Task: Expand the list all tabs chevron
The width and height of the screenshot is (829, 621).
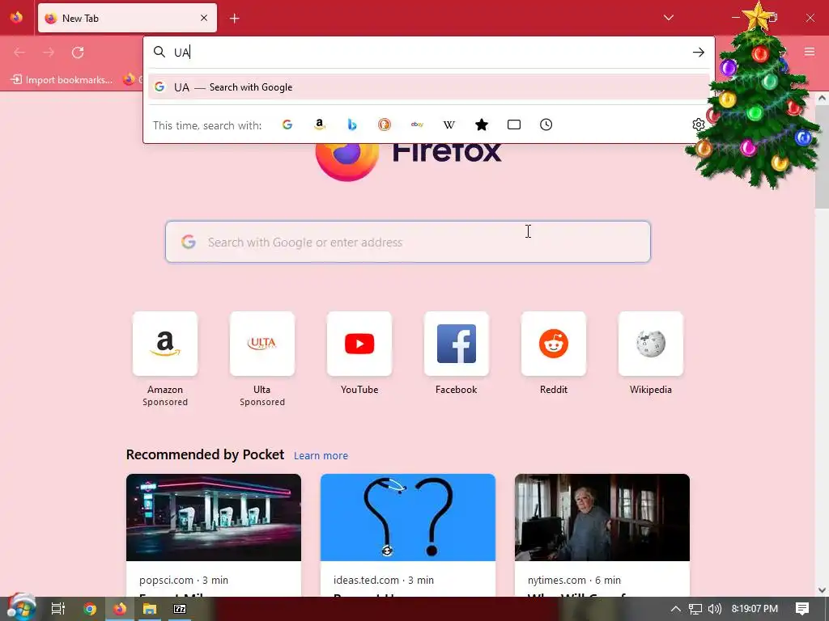Action: [669, 18]
